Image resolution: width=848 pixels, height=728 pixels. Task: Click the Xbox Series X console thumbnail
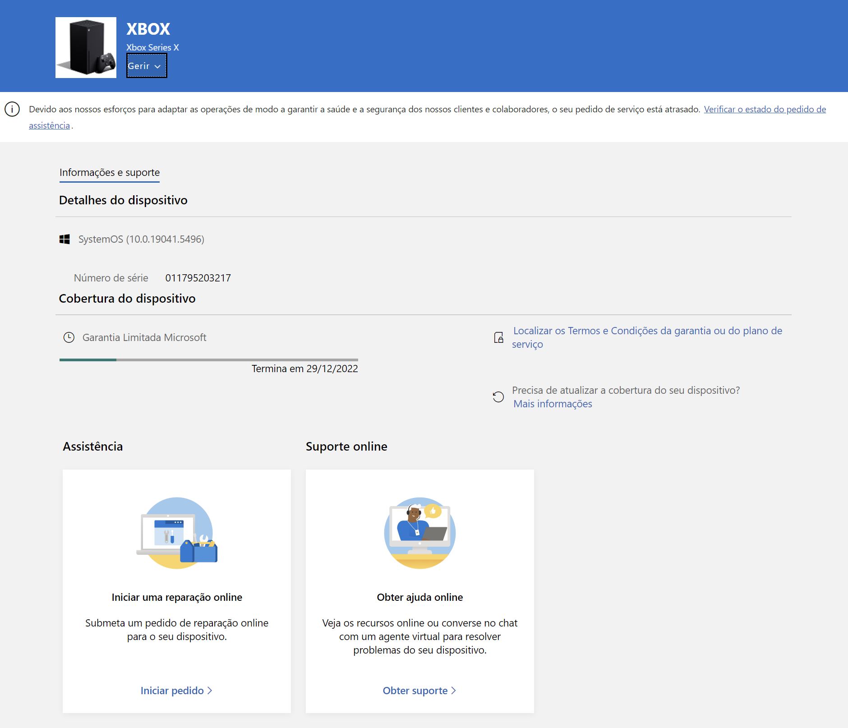tap(86, 47)
